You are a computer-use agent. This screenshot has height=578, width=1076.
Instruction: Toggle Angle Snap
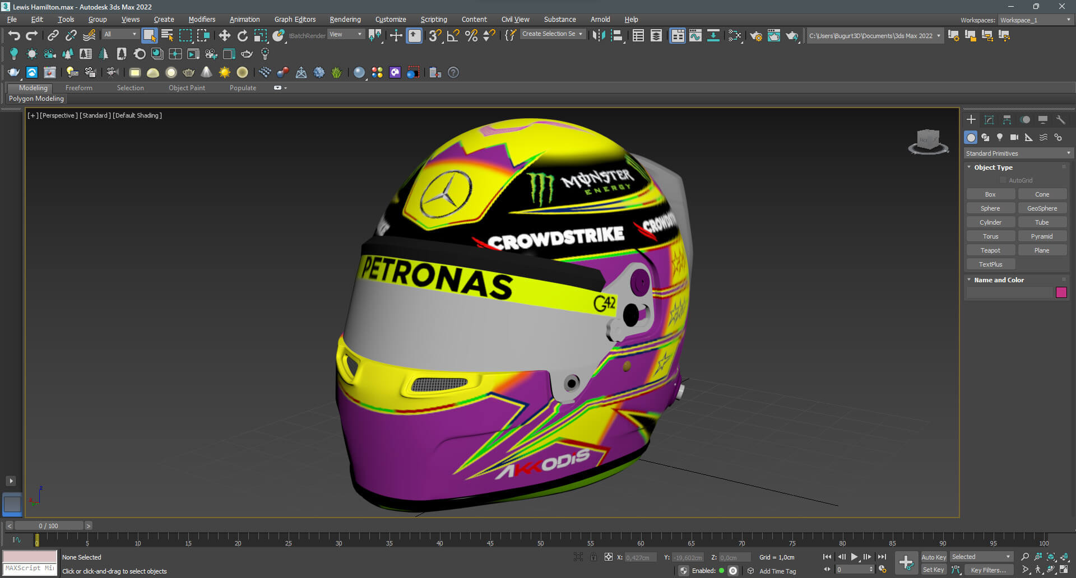(453, 36)
